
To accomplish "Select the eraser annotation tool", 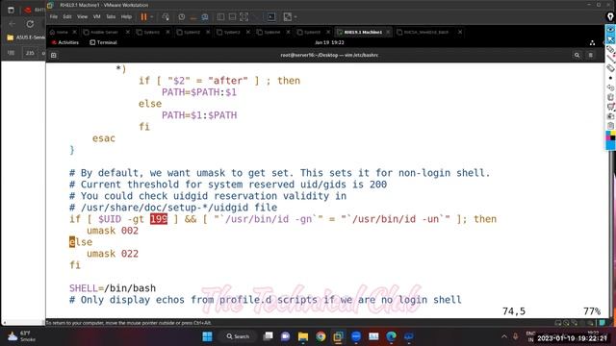I will coord(610,68).
